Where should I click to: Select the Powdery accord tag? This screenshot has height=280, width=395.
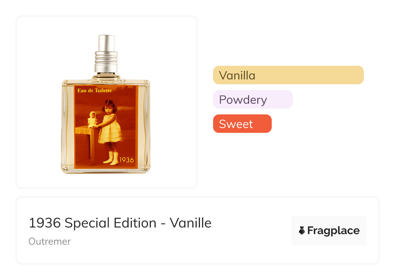click(253, 99)
